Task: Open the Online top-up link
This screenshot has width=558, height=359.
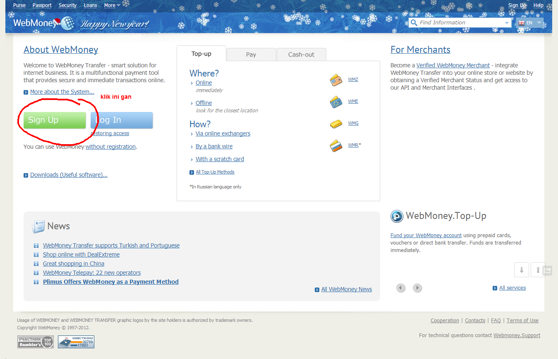Action: [x=204, y=83]
